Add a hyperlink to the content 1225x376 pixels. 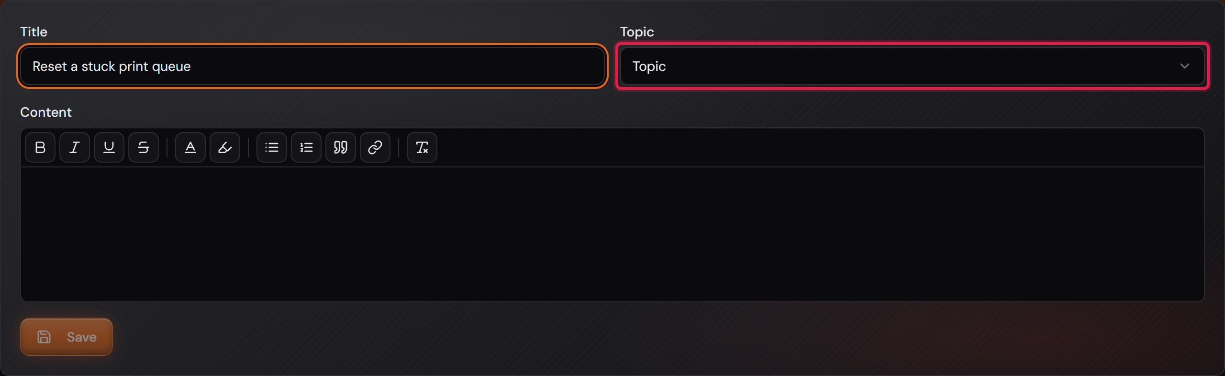375,147
